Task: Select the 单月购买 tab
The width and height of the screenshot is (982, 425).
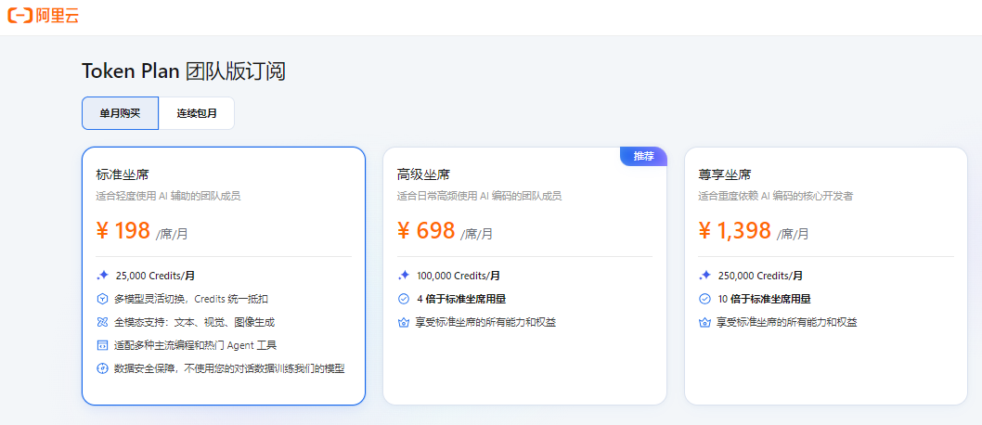Action: point(120,113)
